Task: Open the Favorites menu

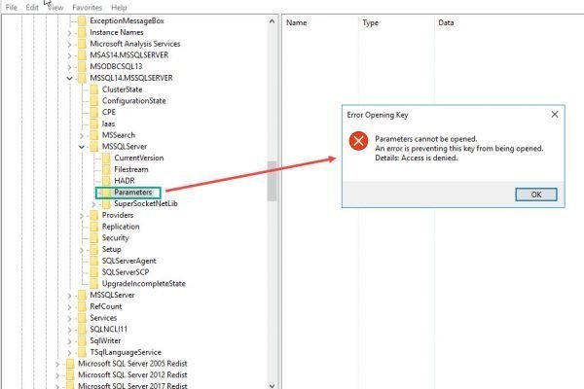Action: pos(87,7)
